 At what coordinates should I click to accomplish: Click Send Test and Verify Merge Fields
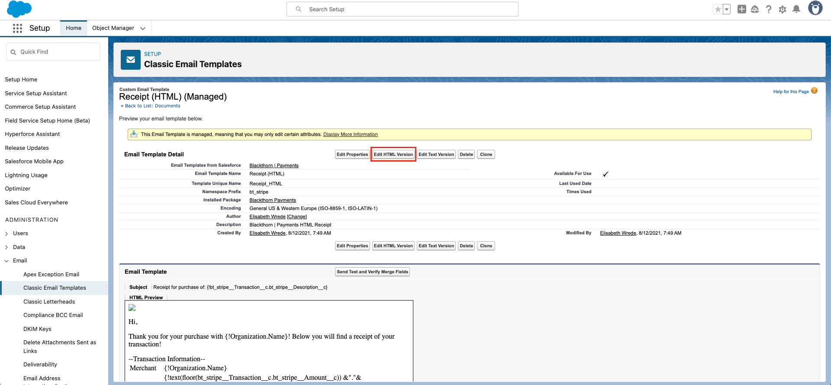pyautogui.click(x=373, y=272)
